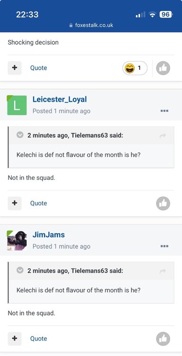Image resolution: width=182 pixels, height=356 pixels.
Task: Toggle multiquote plus on JimJams' post
Action: point(15,338)
